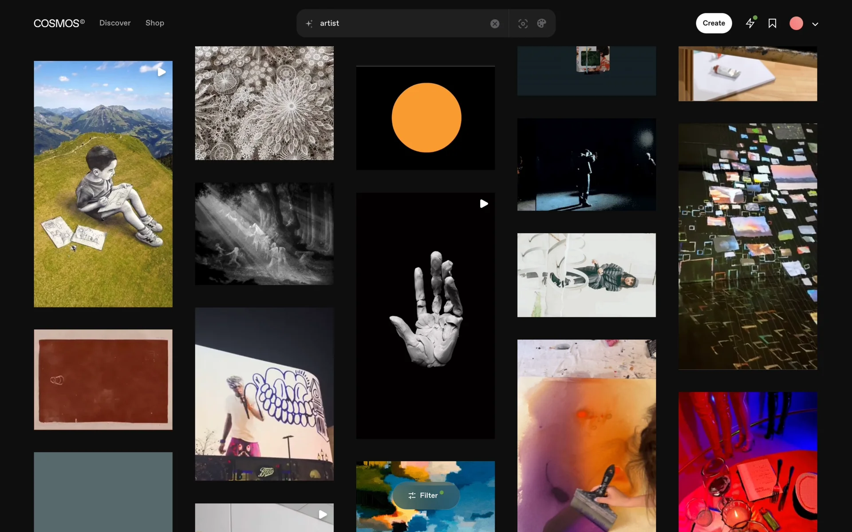Open the color palette search icon
852x532 pixels.
pos(541,23)
